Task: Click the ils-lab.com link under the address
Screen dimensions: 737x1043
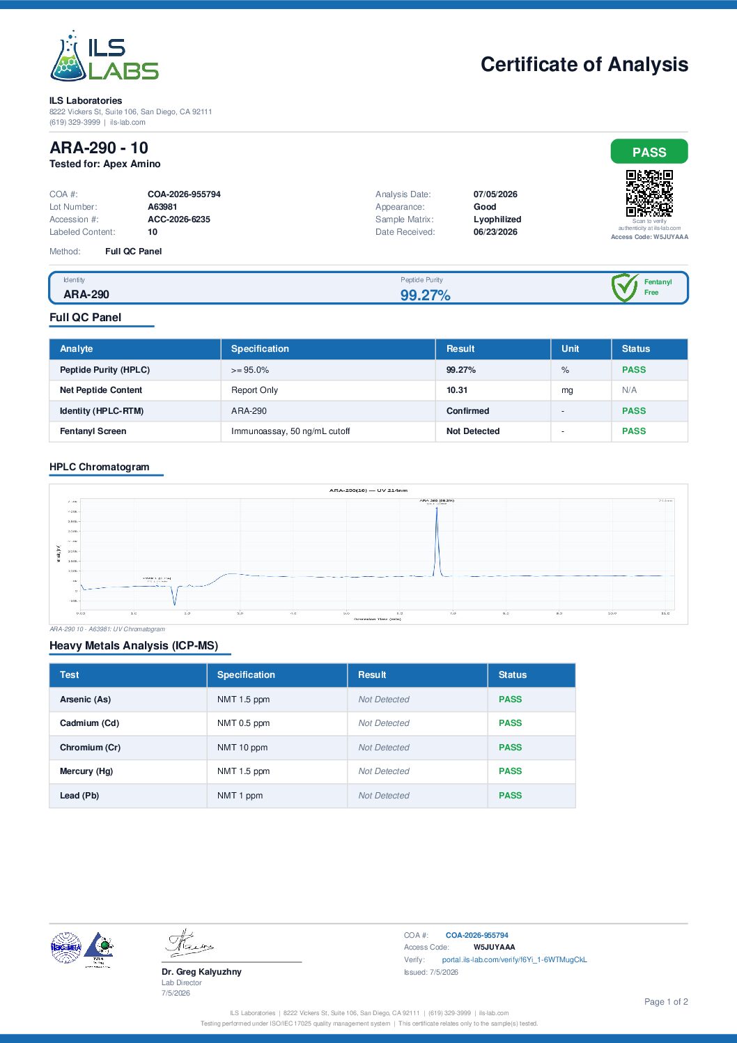Action: (127, 122)
